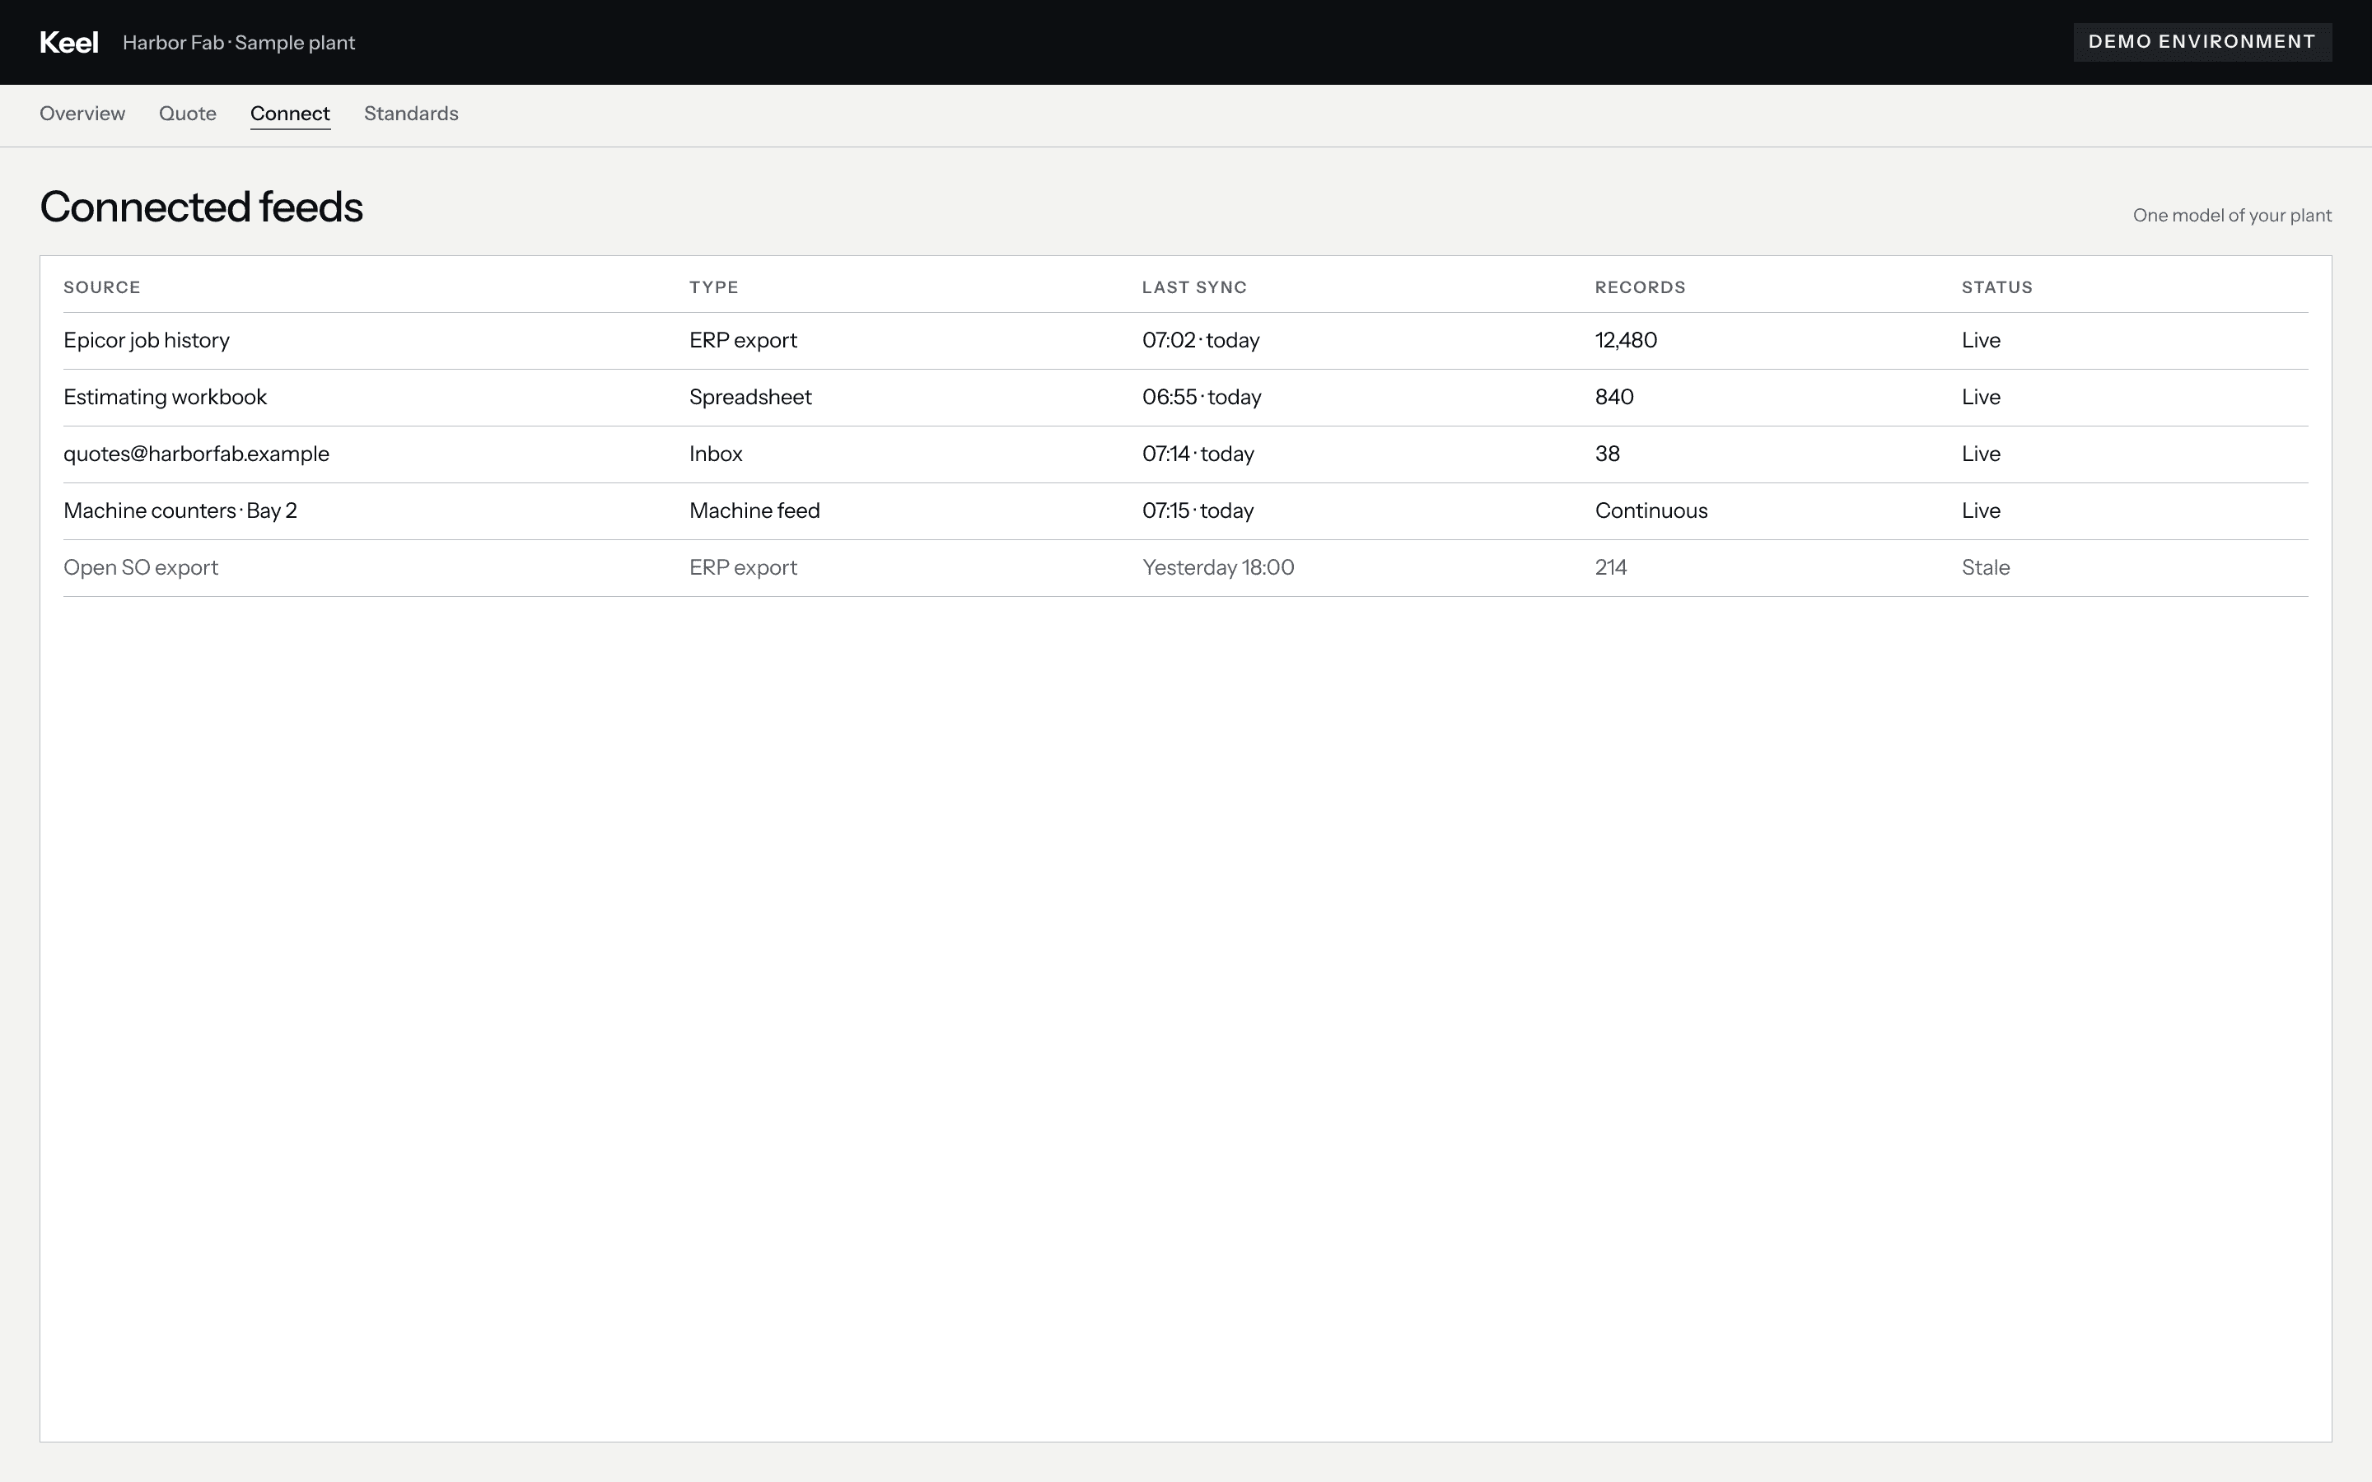Click the Yesterday 18:00 sync time

[x=1218, y=567]
